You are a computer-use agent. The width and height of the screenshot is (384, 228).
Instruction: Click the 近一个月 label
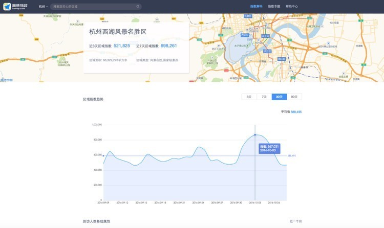[295, 221]
